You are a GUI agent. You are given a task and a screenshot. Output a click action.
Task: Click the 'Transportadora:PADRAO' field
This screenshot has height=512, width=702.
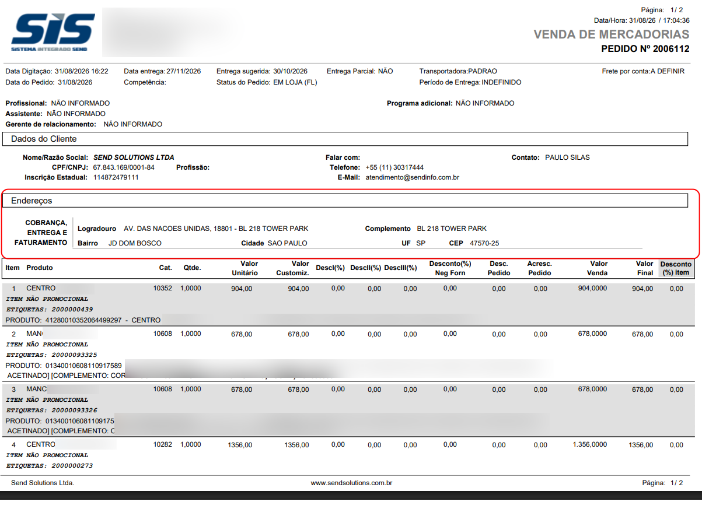(458, 71)
